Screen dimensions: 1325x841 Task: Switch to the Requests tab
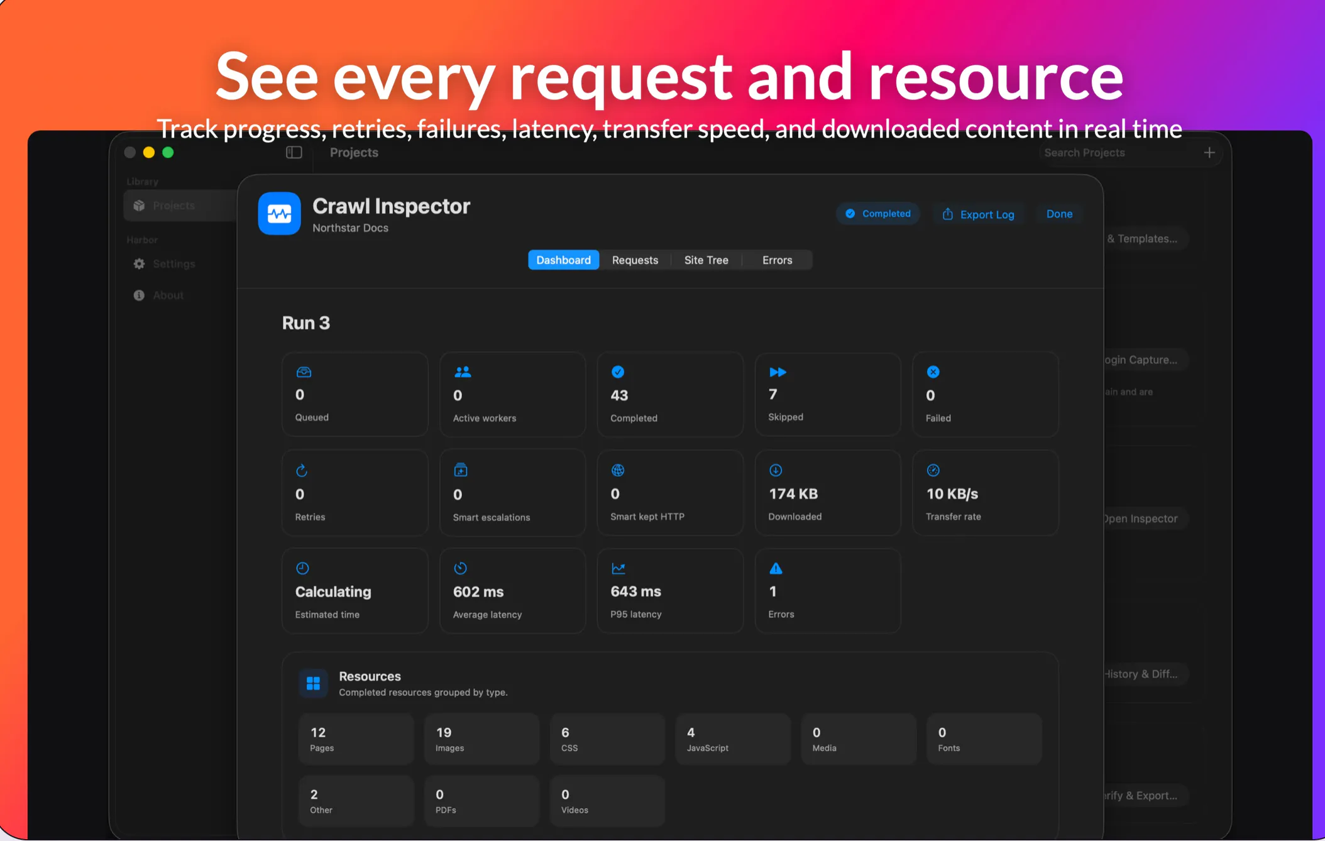pyautogui.click(x=635, y=260)
